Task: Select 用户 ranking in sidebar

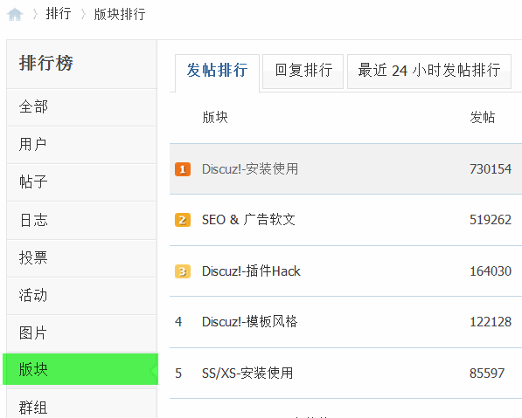Action: [81, 145]
